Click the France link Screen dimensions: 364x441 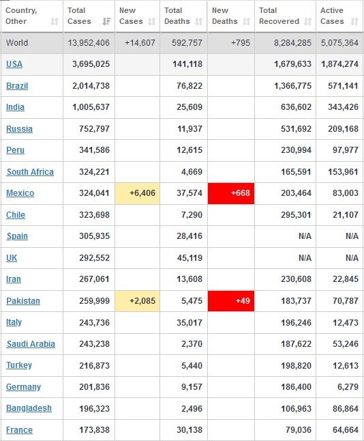pyautogui.click(x=19, y=430)
